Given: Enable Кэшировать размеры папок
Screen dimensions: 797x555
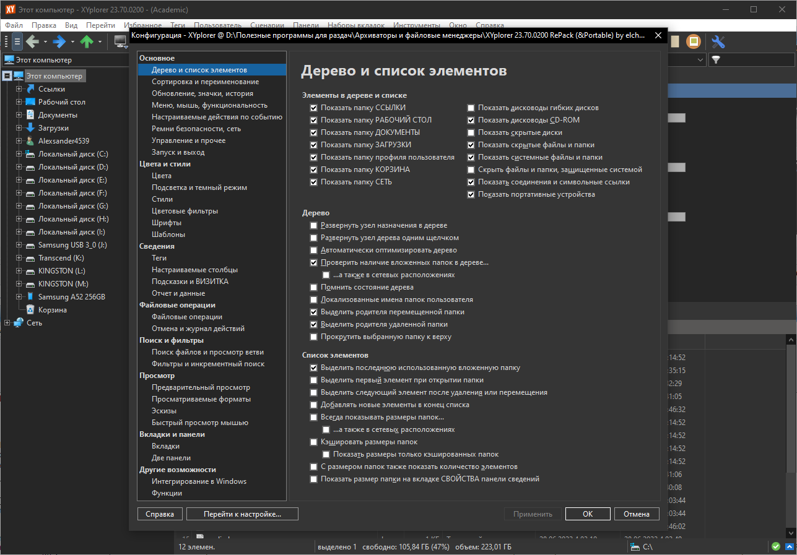Looking at the screenshot, I should 314,442.
